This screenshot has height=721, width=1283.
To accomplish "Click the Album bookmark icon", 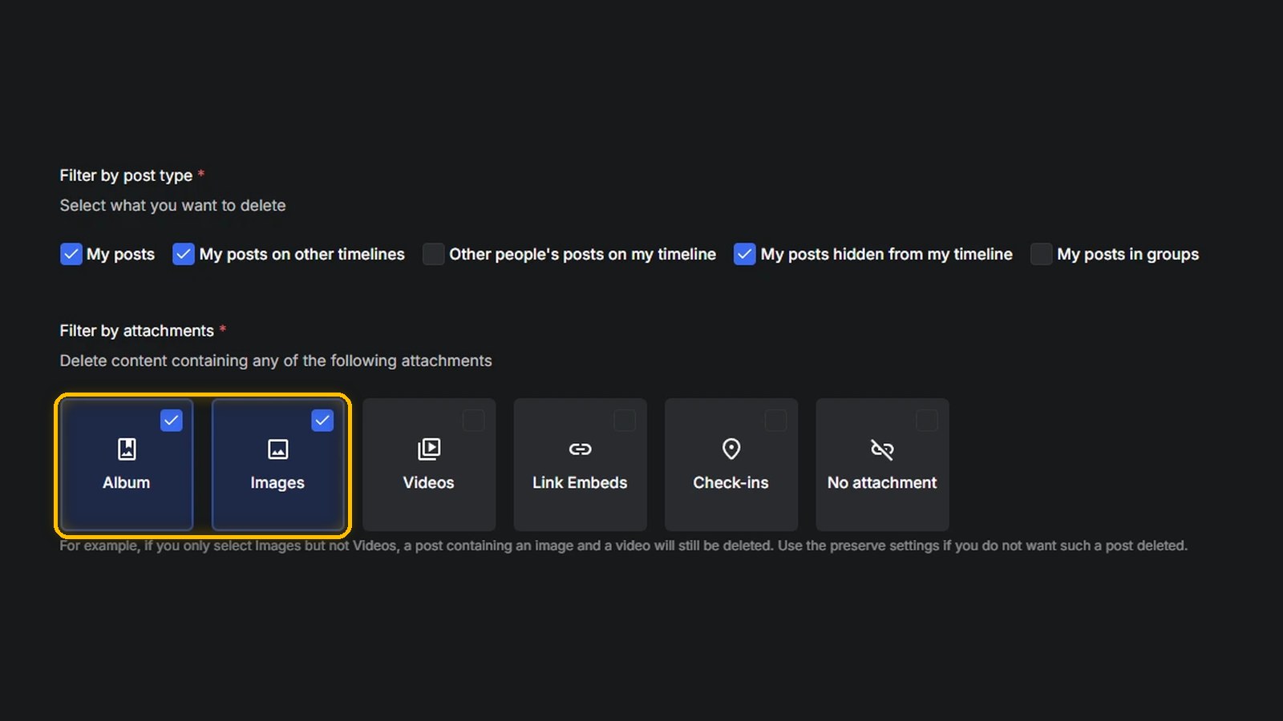I will (x=127, y=449).
